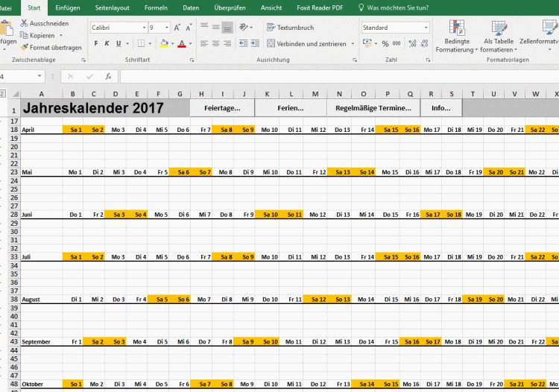Apply the yellow fill color bucket
Screen dimensions: 559x392
[163, 44]
